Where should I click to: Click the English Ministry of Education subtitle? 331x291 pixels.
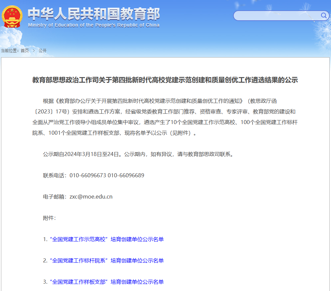[x=94, y=25]
